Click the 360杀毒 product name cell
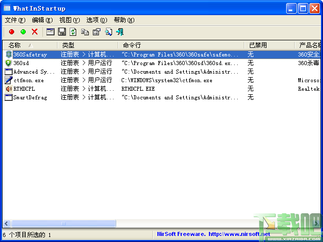This screenshot has height=242, width=323. [308, 63]
